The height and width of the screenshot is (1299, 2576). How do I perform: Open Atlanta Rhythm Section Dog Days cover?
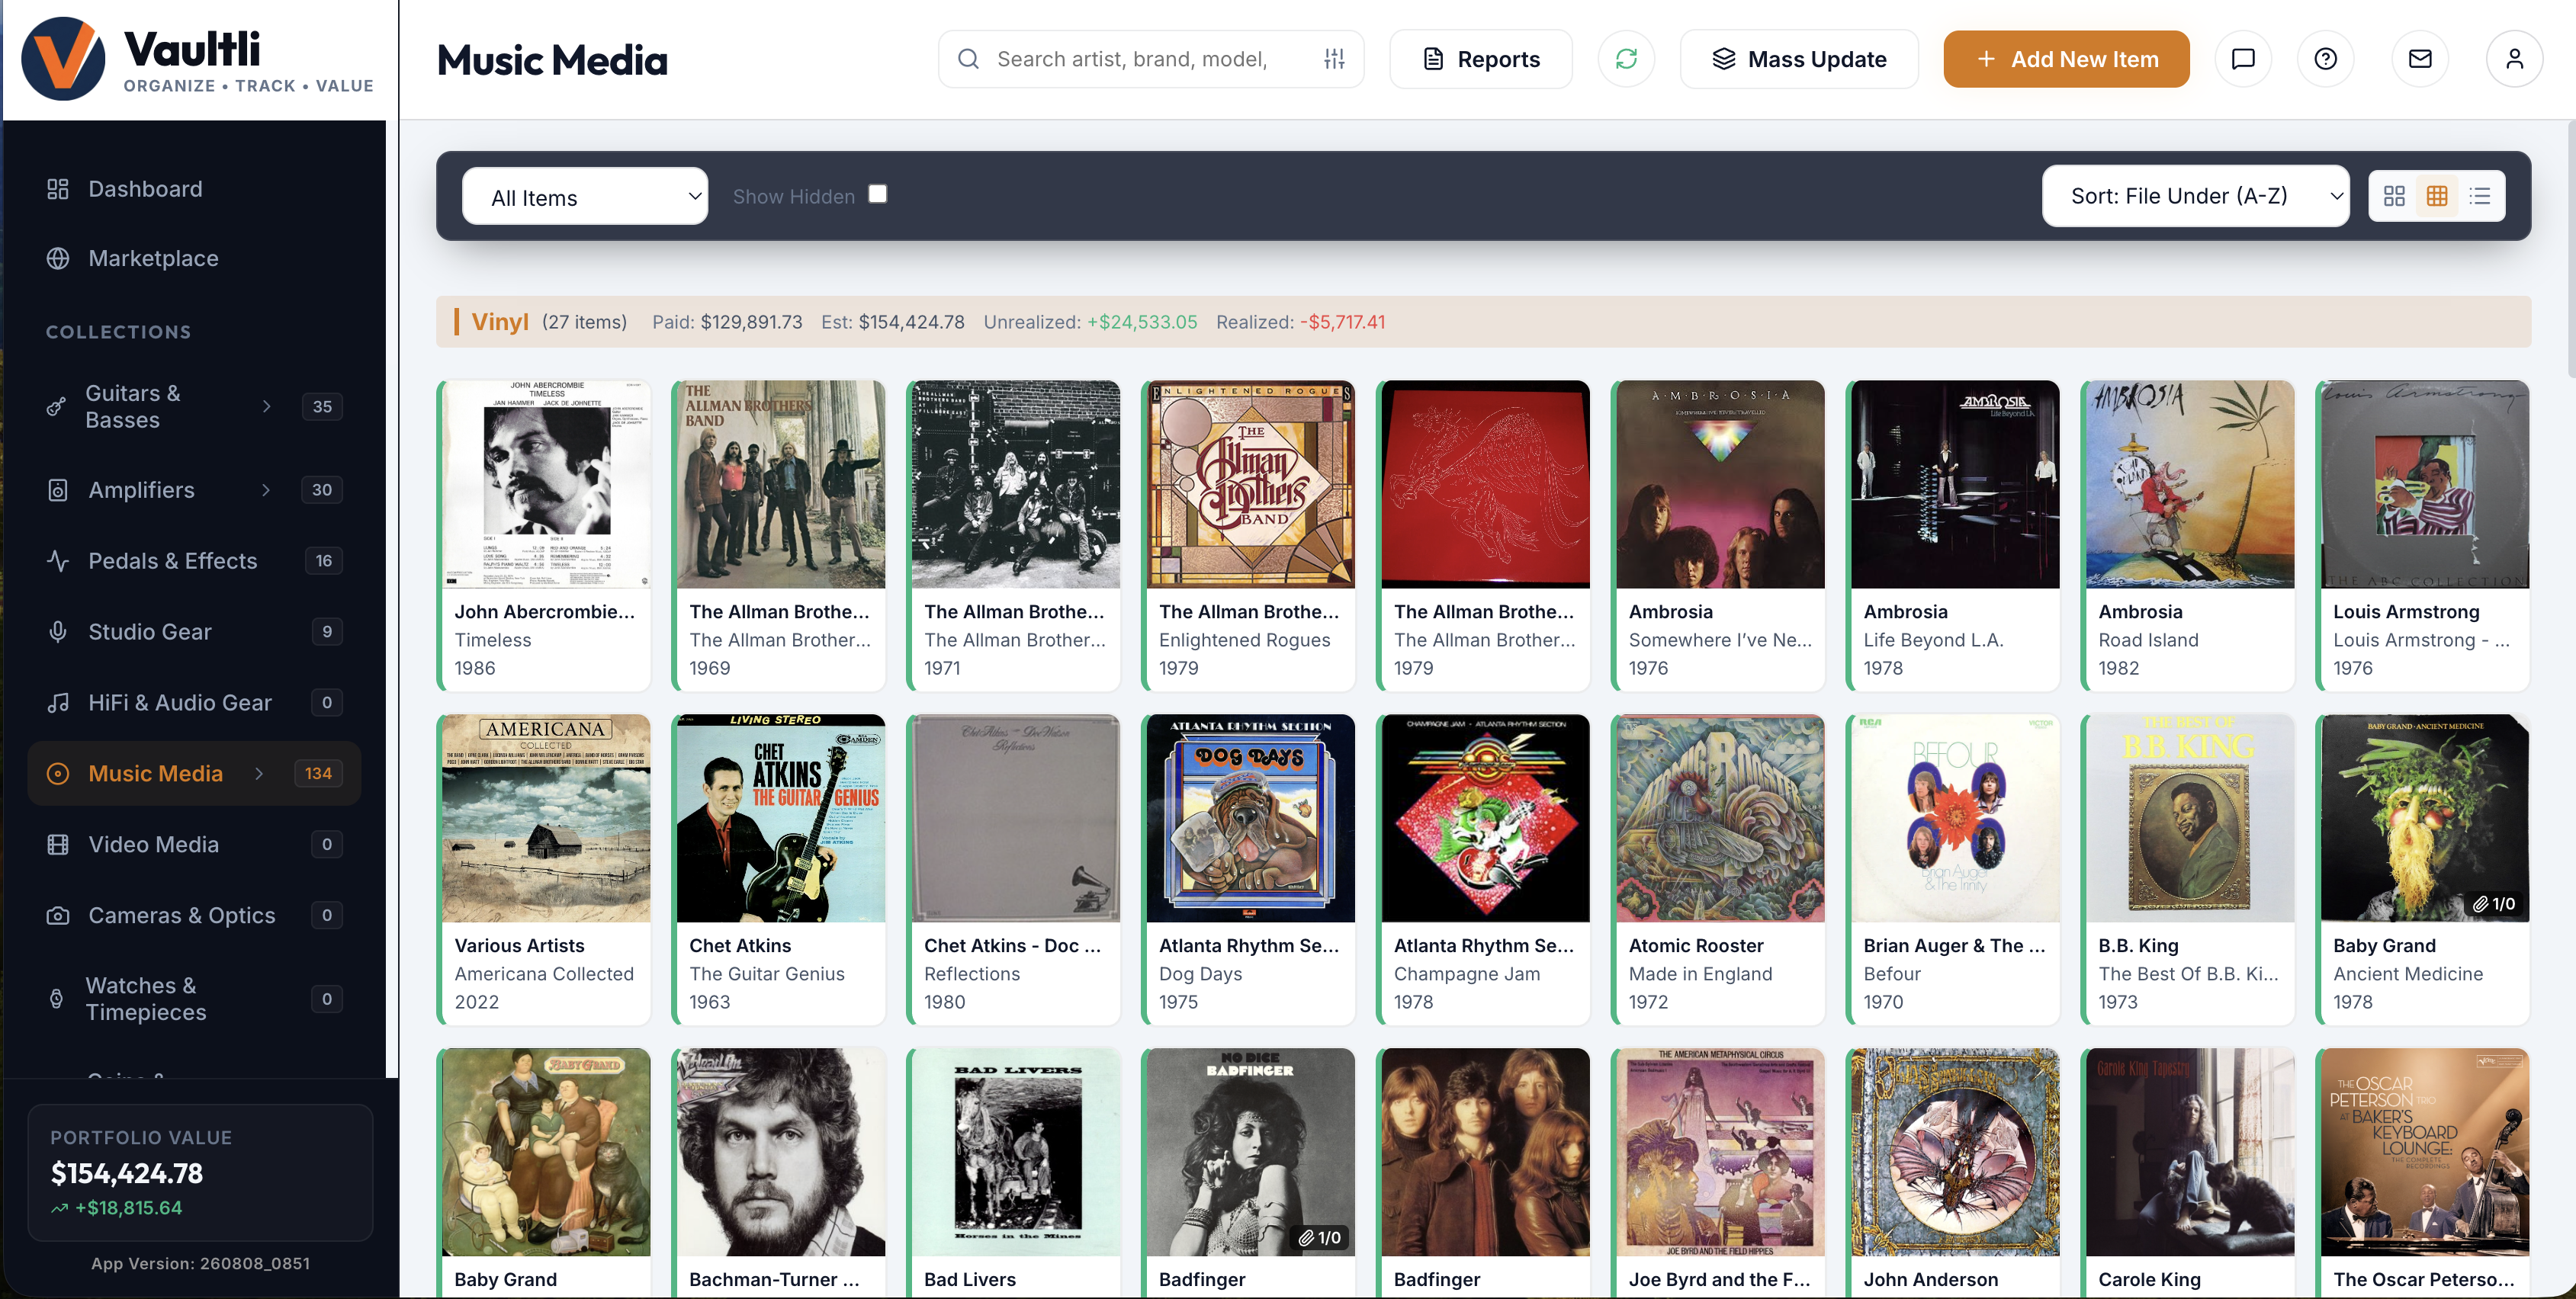point(1250,818)
